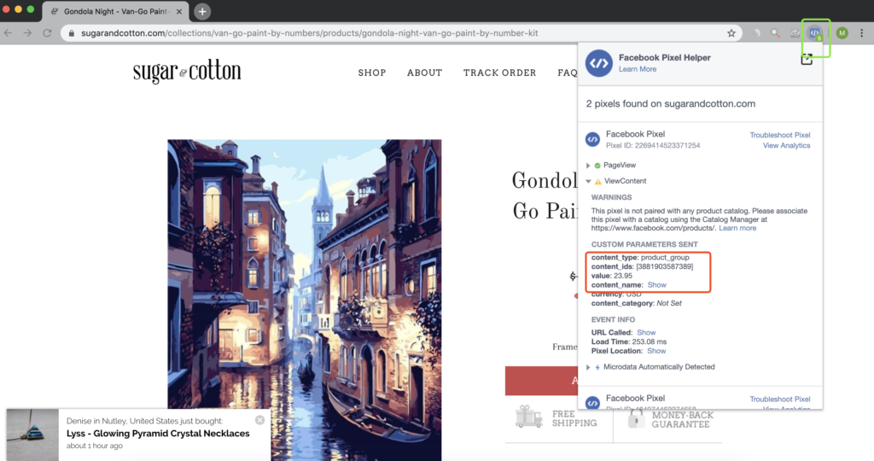Click the first pixel's Pixel ID text
874x461 pixels.
(x=653, y=145)
